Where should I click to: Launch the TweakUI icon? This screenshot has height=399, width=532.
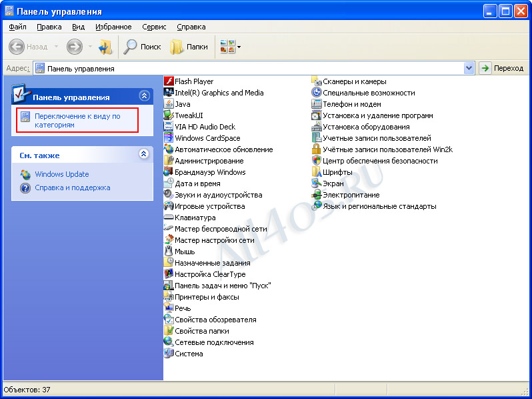click(169, 115)
